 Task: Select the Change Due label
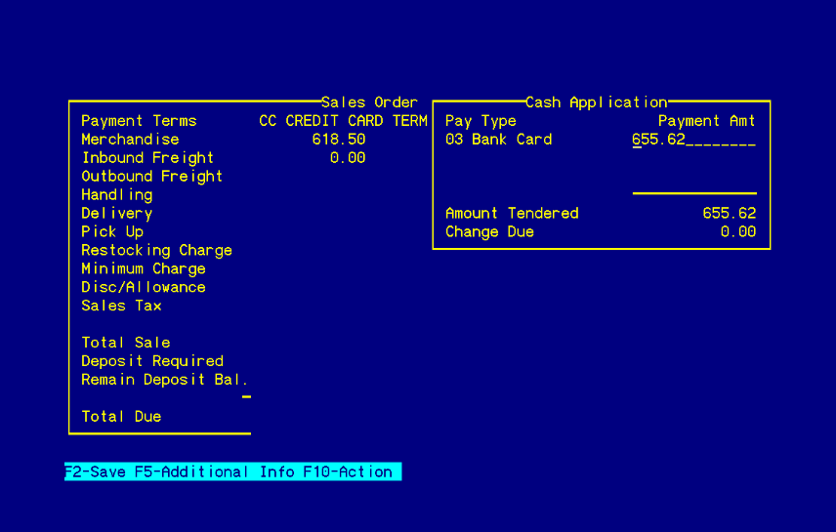click(x=489, y=232)
